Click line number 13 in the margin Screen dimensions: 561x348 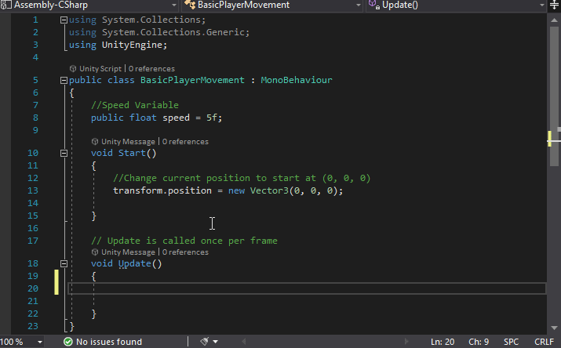coord(33,190)
